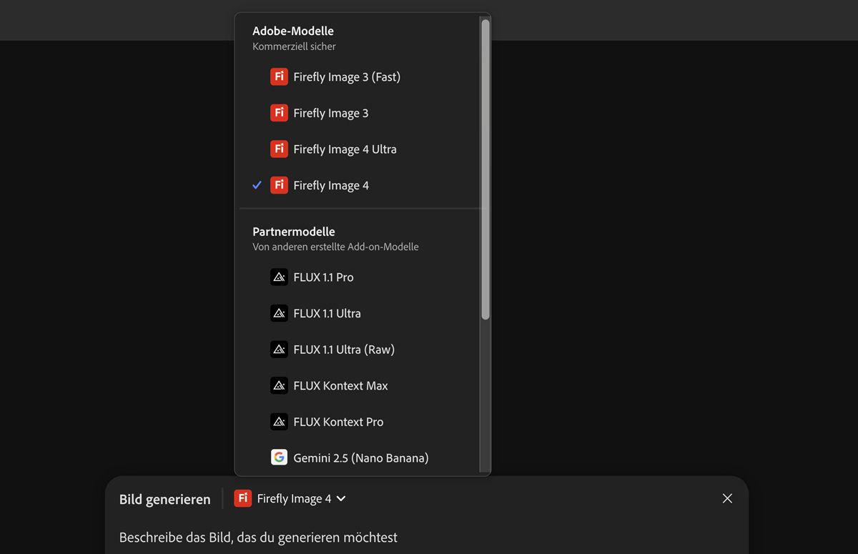Open the Firefly Image 4 model selector
This screenshot has width=858, height=554.
[x=295, y=499]
